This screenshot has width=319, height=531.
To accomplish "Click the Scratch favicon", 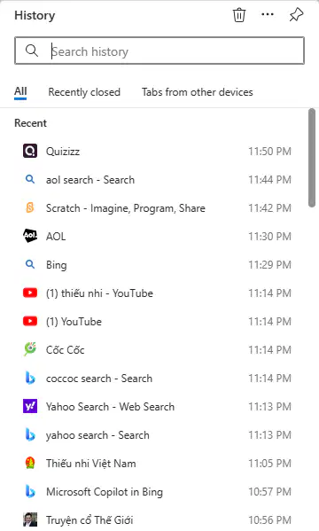I will pos(30,207).
